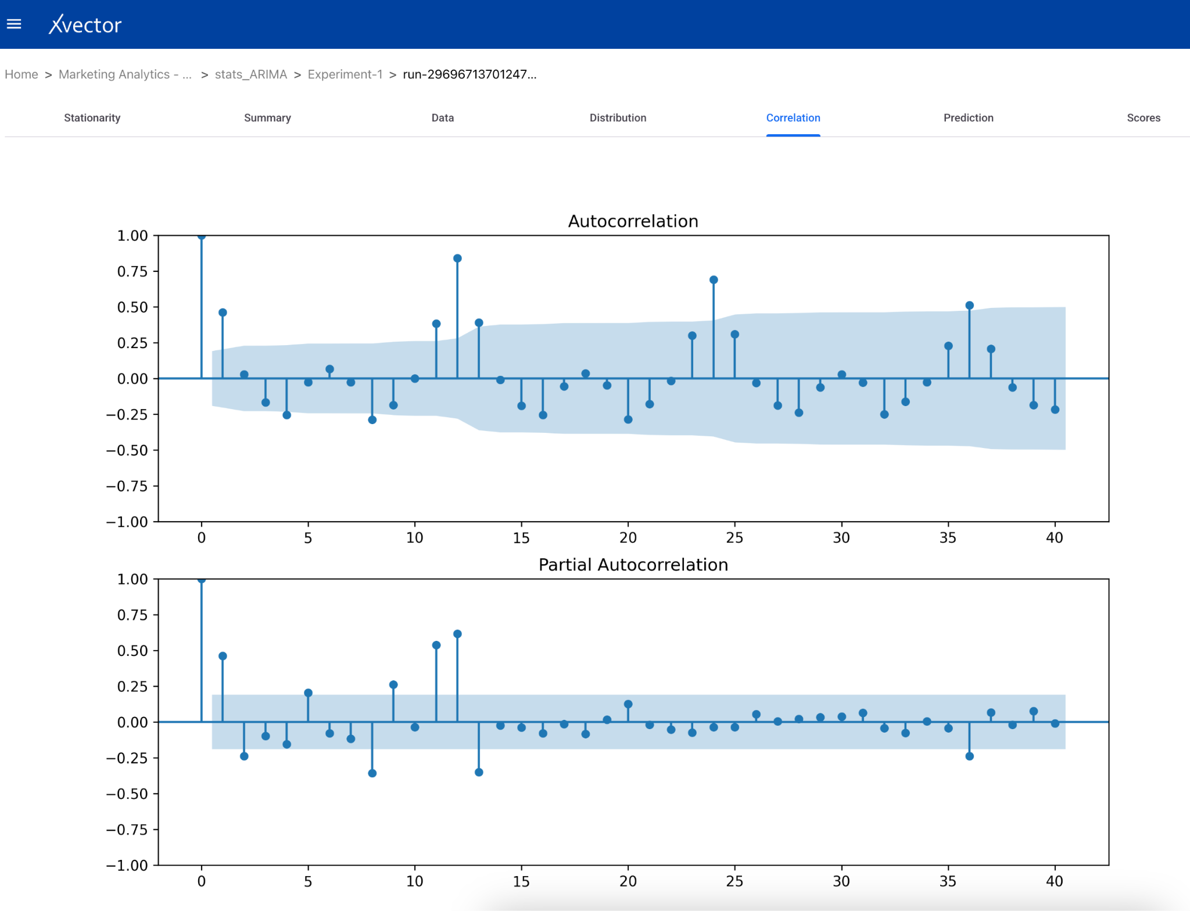This screenshot has width=1190, height=911.
Task: Open stats_ARIMA breadcrumb link
Action: point(251,74)
